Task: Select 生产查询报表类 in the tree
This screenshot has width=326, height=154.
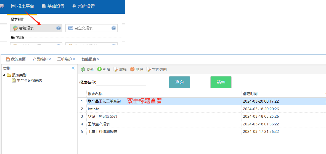Action: coord(30,81)
